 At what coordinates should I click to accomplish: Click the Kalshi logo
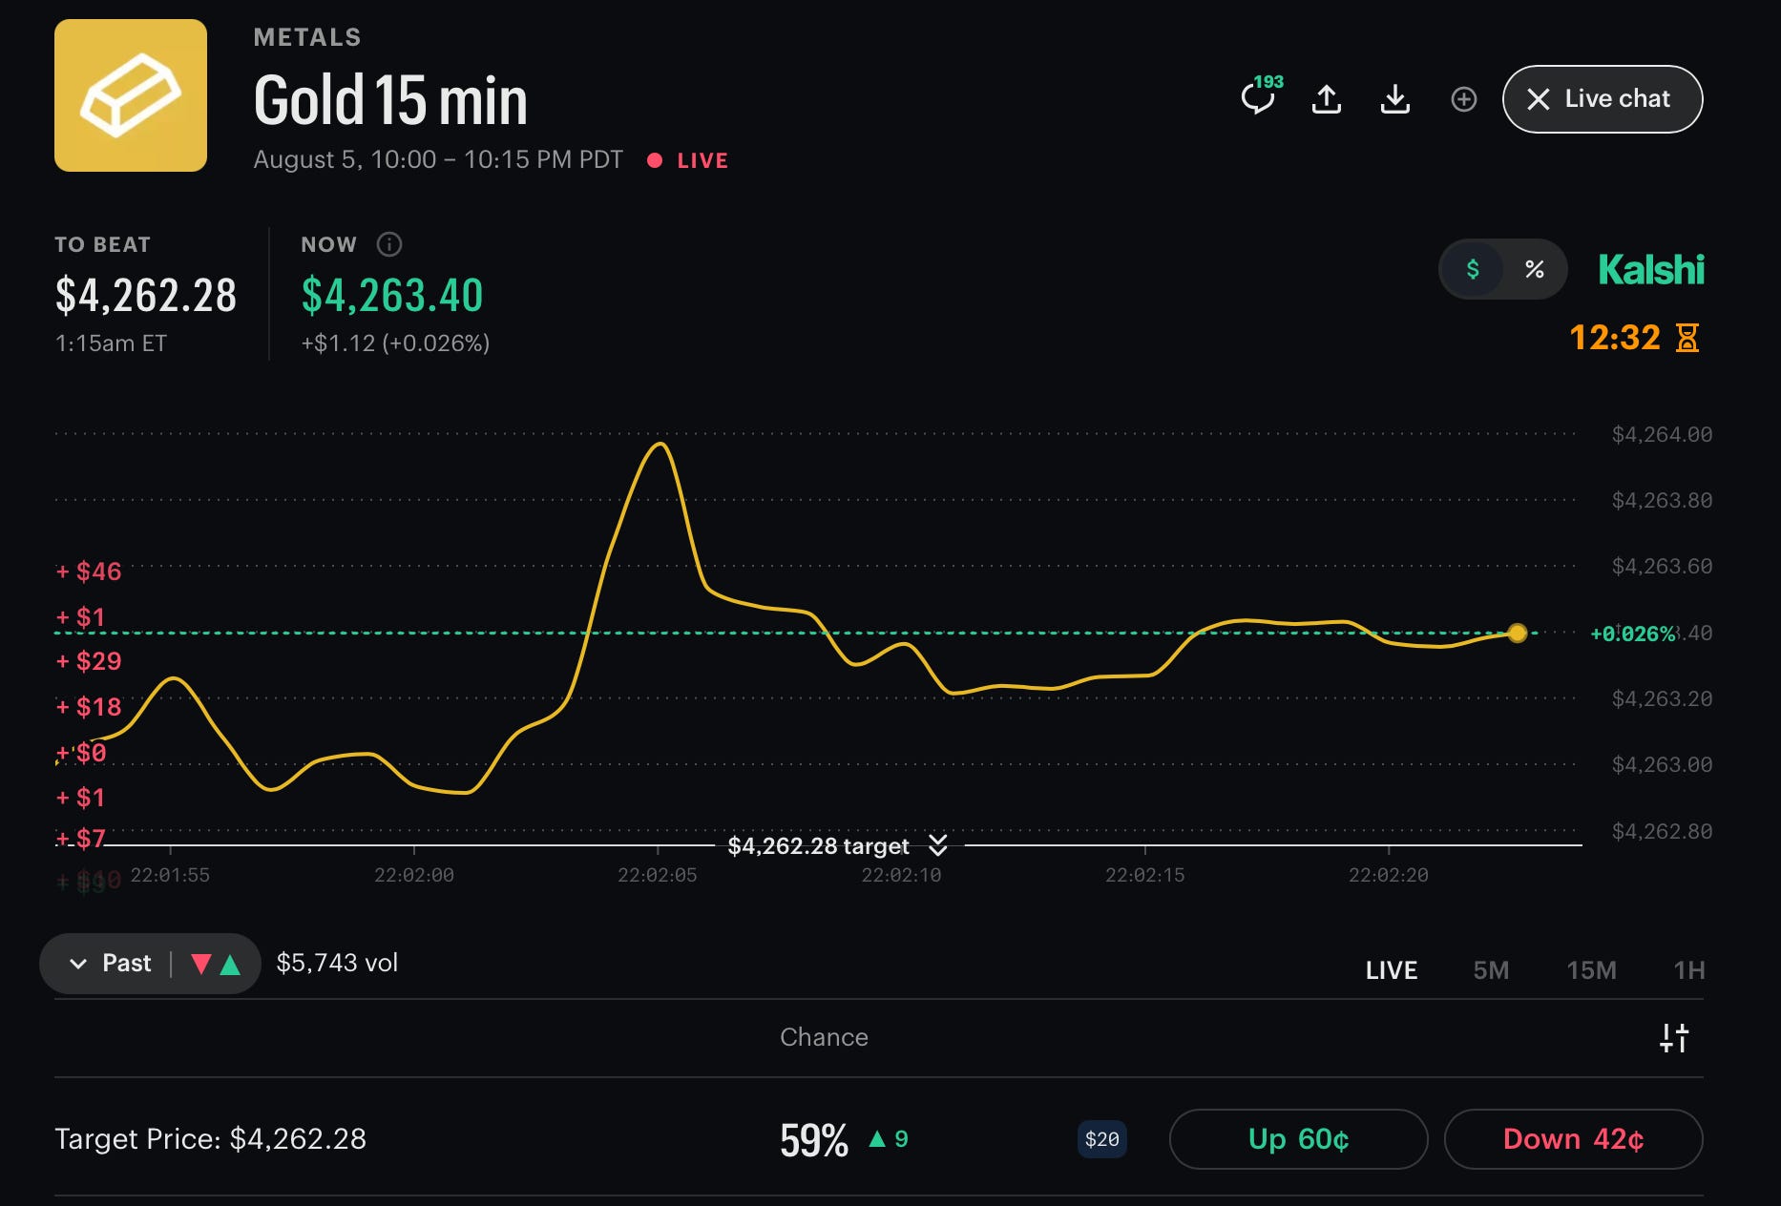pos(1651,270)
